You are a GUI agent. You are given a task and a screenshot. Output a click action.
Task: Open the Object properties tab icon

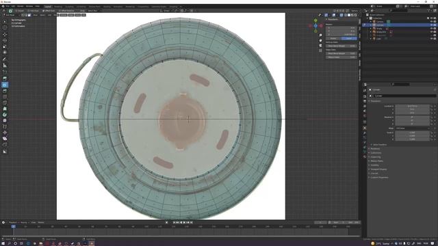coord(365,128)
